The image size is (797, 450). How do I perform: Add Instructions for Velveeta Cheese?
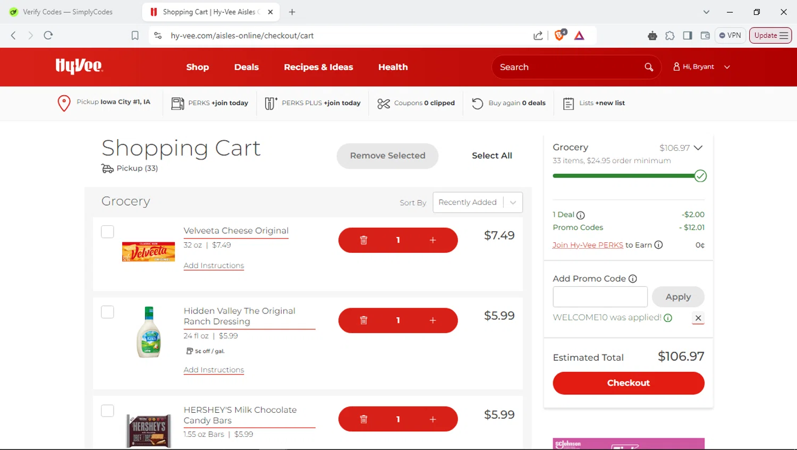click(214, 266)
